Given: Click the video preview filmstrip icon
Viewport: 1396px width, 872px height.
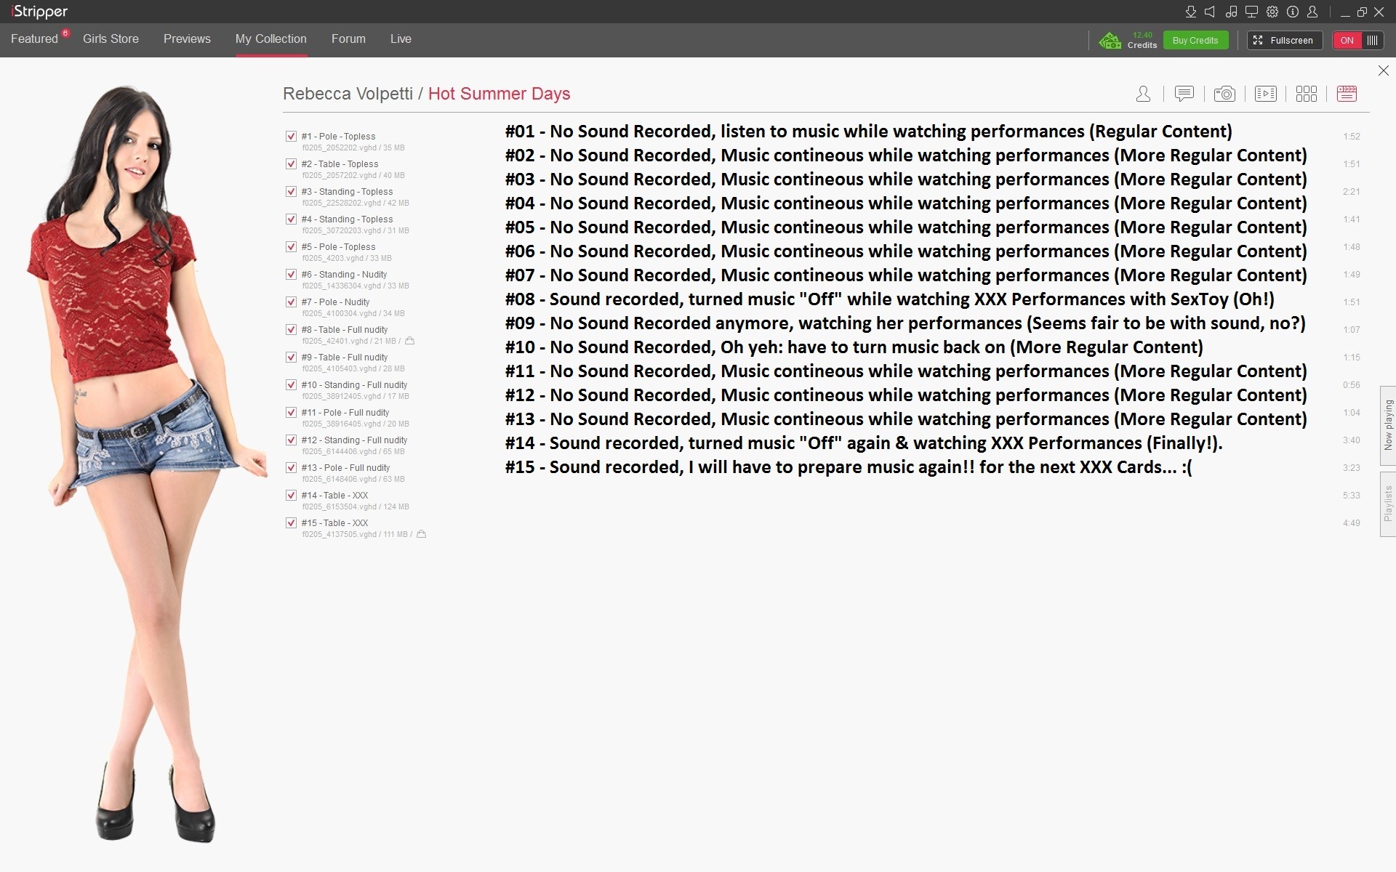Looking at the screenshot, I should pos(1265,94).
